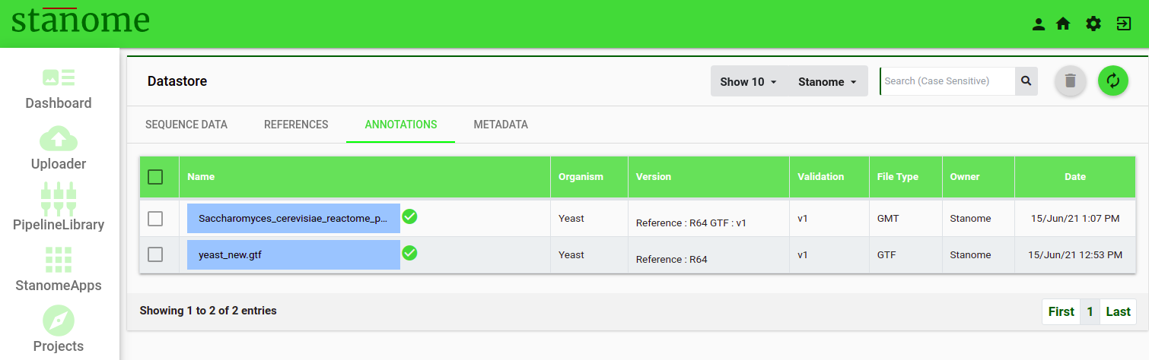Open the Projects compass icon
Screen dimensions: 1149x360
[x=59, y=321]
